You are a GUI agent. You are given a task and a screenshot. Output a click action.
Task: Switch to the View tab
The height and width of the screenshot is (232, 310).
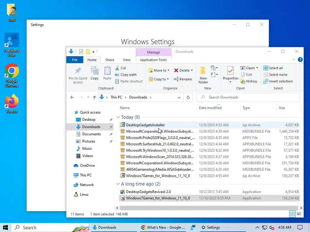point(127,60)
